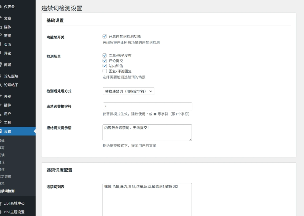Screen dimensions: 304x216
Task: Click the 拒绝提交提示语 textarea resize handle
Action: tap(191, 139)
